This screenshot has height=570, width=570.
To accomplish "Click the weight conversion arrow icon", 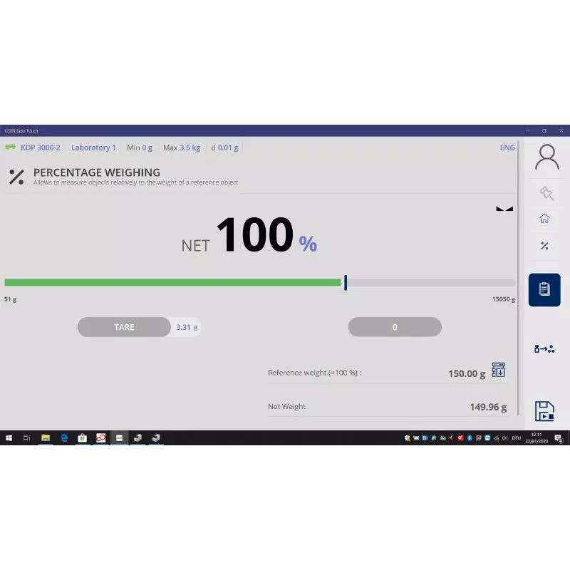I will pos(544,348).
